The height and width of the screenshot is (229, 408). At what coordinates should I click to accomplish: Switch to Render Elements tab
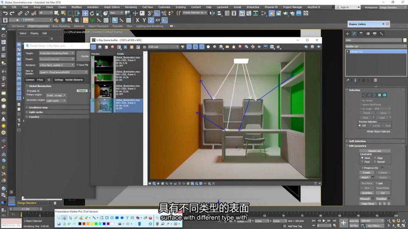click(x=74, y=80)
